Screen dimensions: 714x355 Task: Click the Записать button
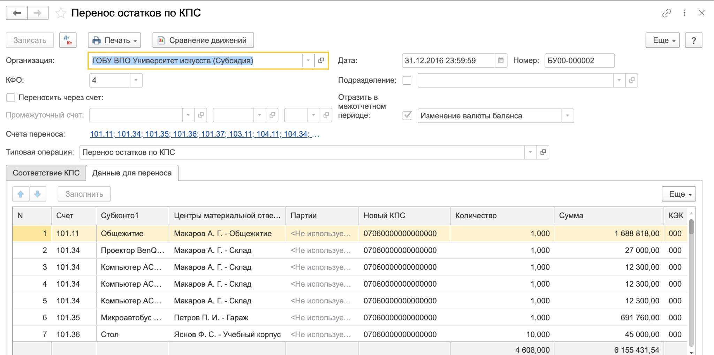click(x=30, y=40)
